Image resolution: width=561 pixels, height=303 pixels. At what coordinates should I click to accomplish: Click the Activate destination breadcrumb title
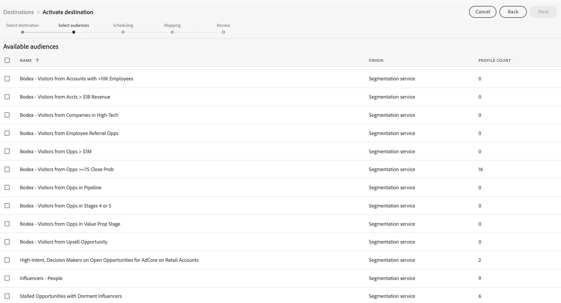point(68,12)
